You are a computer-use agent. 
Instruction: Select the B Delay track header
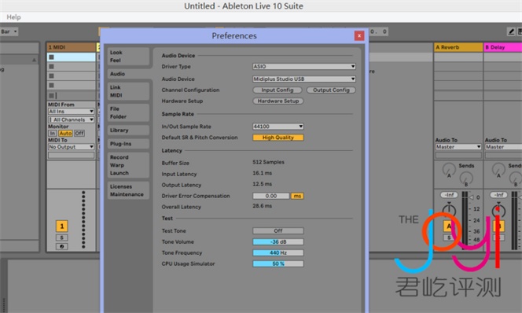point(502,47)
